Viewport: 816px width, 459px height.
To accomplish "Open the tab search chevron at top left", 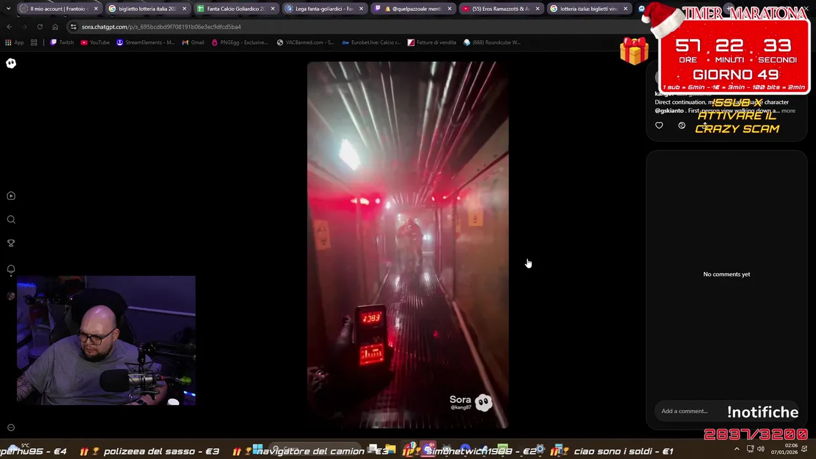I will [8, 9].
